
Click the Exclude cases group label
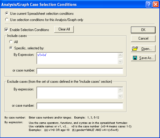point(60,82)
